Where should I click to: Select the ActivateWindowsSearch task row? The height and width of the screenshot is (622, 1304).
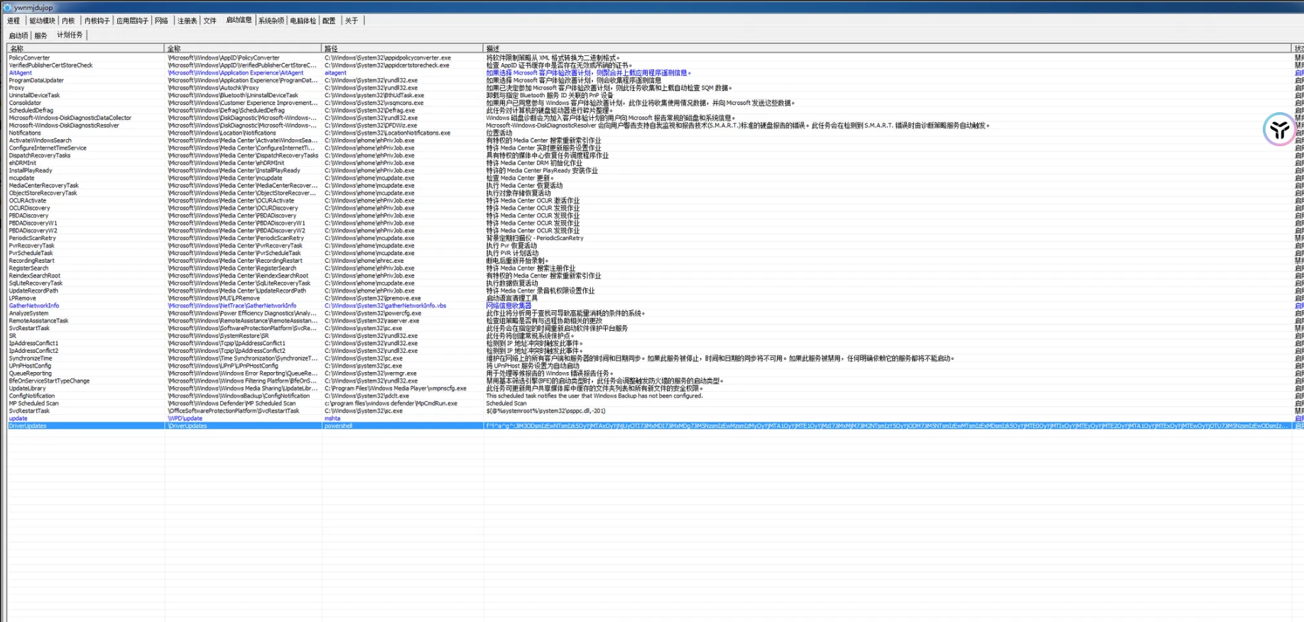(x=655, y=141)
